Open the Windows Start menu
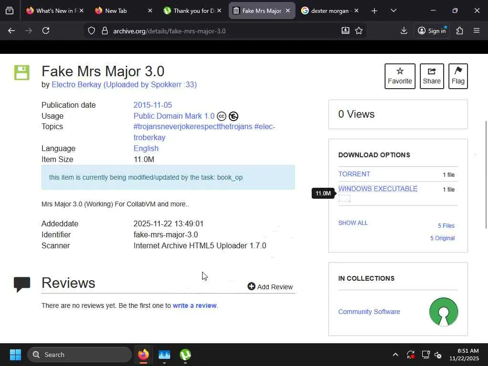 (x=15, y=355)
